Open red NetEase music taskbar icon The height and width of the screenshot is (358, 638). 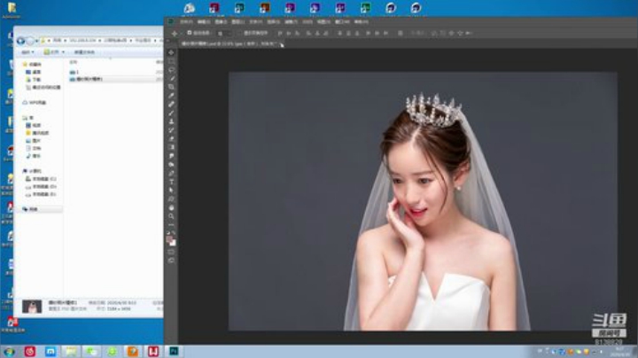[30, 351]
